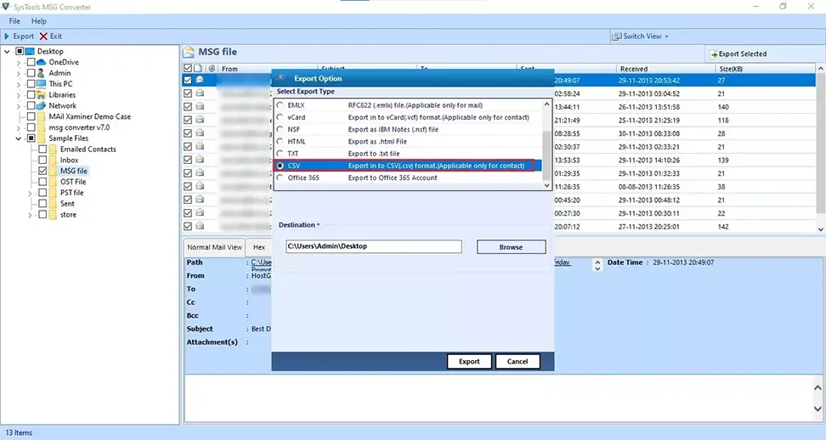Click the Export Selected arrow icon

tap(714, 54)
